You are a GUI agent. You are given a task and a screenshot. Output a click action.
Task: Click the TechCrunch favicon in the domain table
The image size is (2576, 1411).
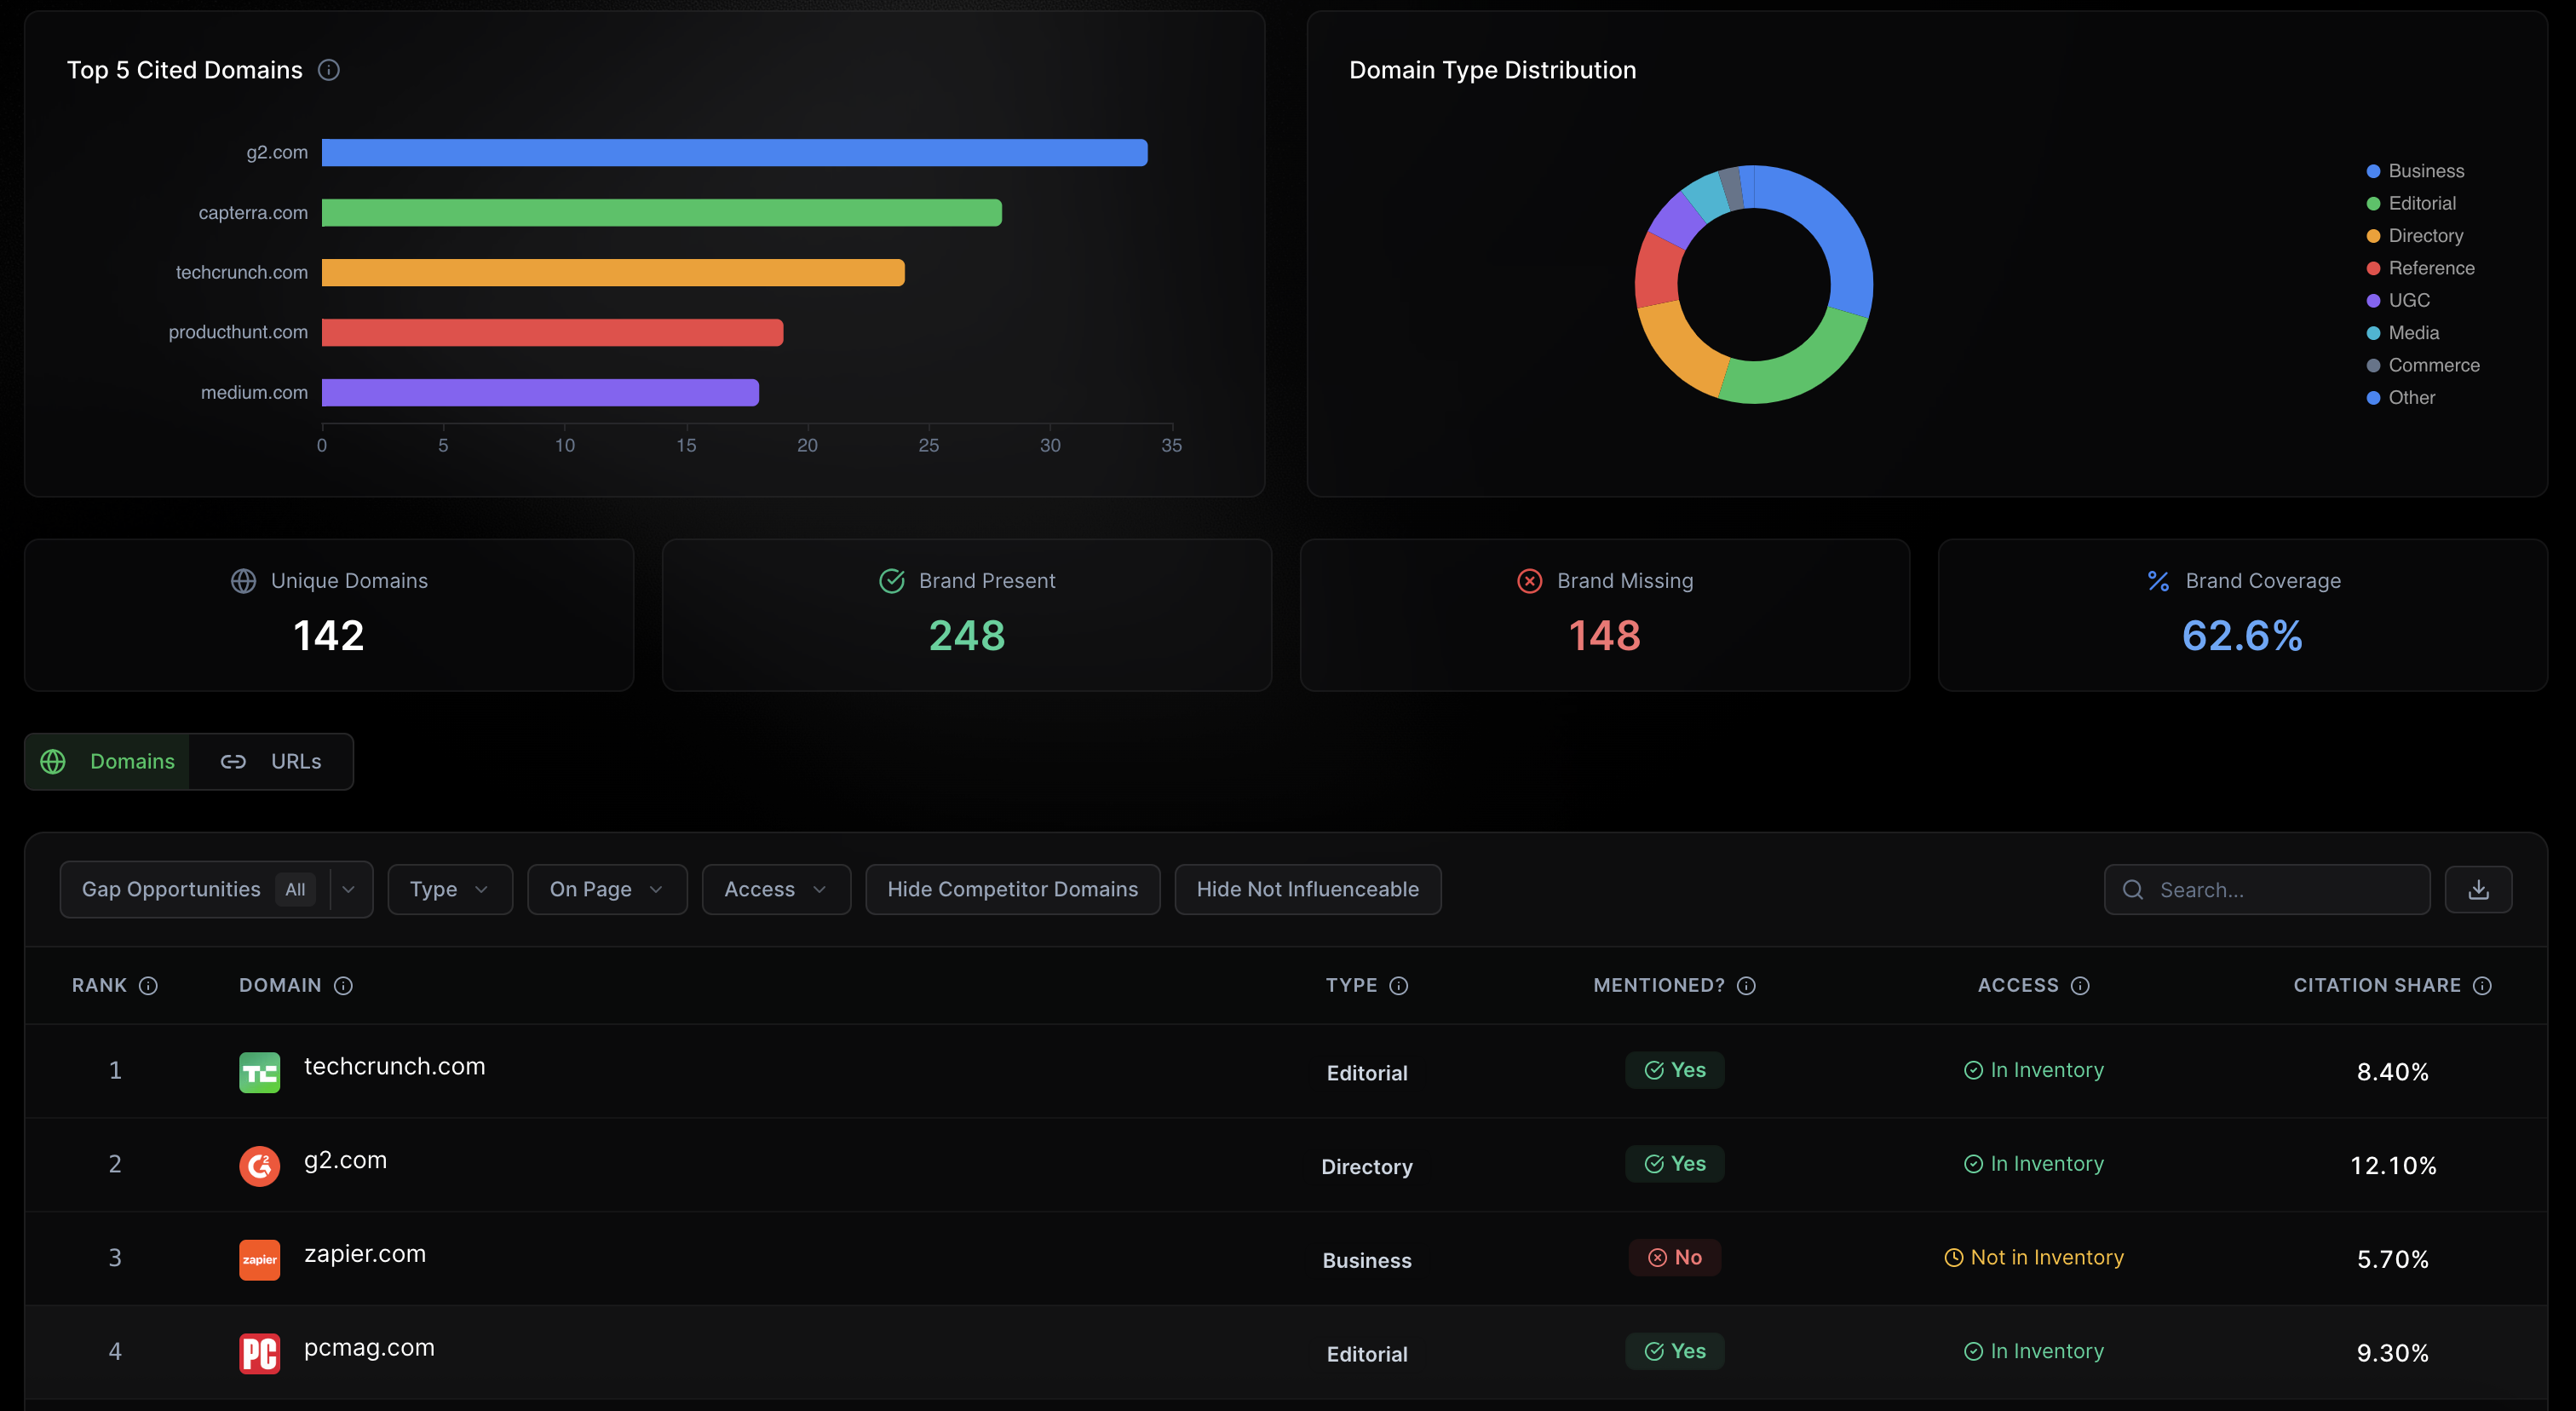259,1071
